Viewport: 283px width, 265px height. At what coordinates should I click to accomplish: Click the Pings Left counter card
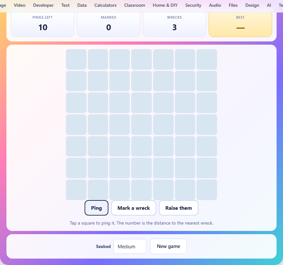(42, 24)
